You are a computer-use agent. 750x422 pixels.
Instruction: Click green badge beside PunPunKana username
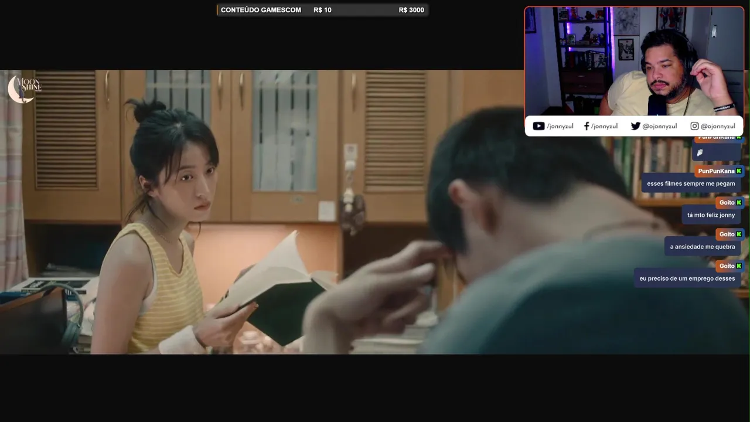pos(739,171)
